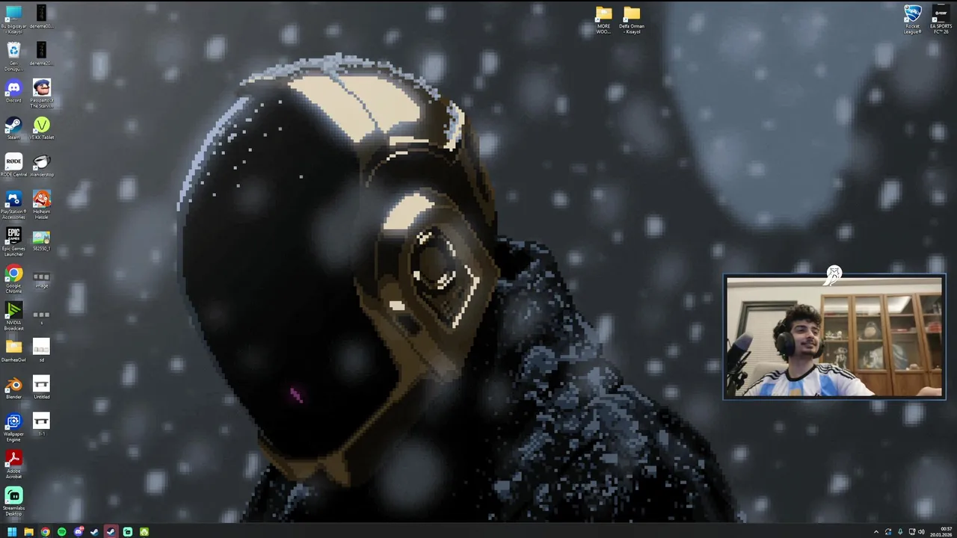
Task: Open the volume control in tray
Action: [921, 532]
